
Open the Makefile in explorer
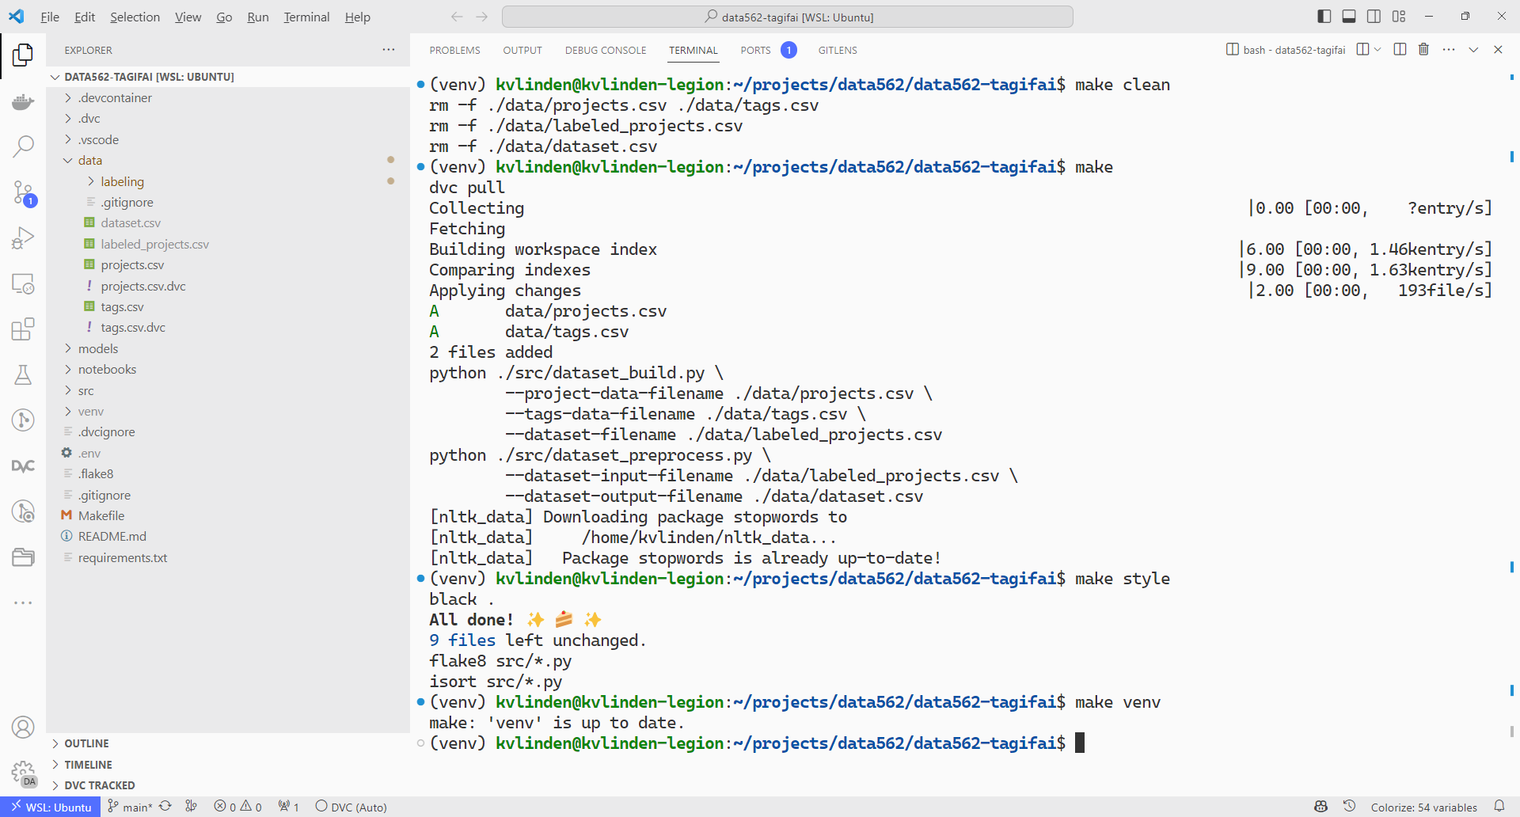coord(101,515)
